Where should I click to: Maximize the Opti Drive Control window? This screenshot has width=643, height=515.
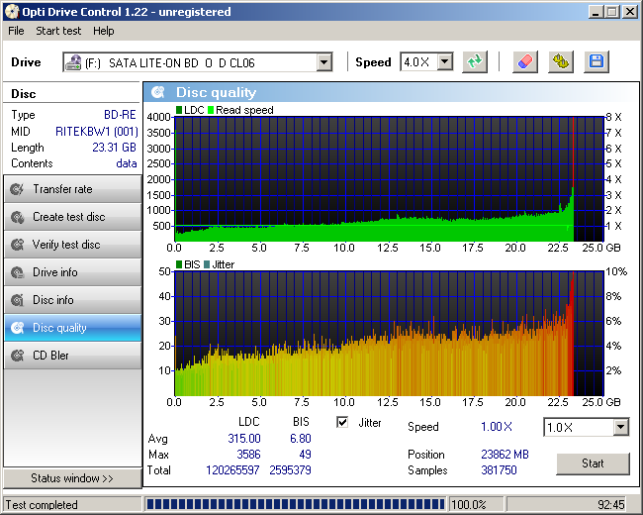click(612, 12)
